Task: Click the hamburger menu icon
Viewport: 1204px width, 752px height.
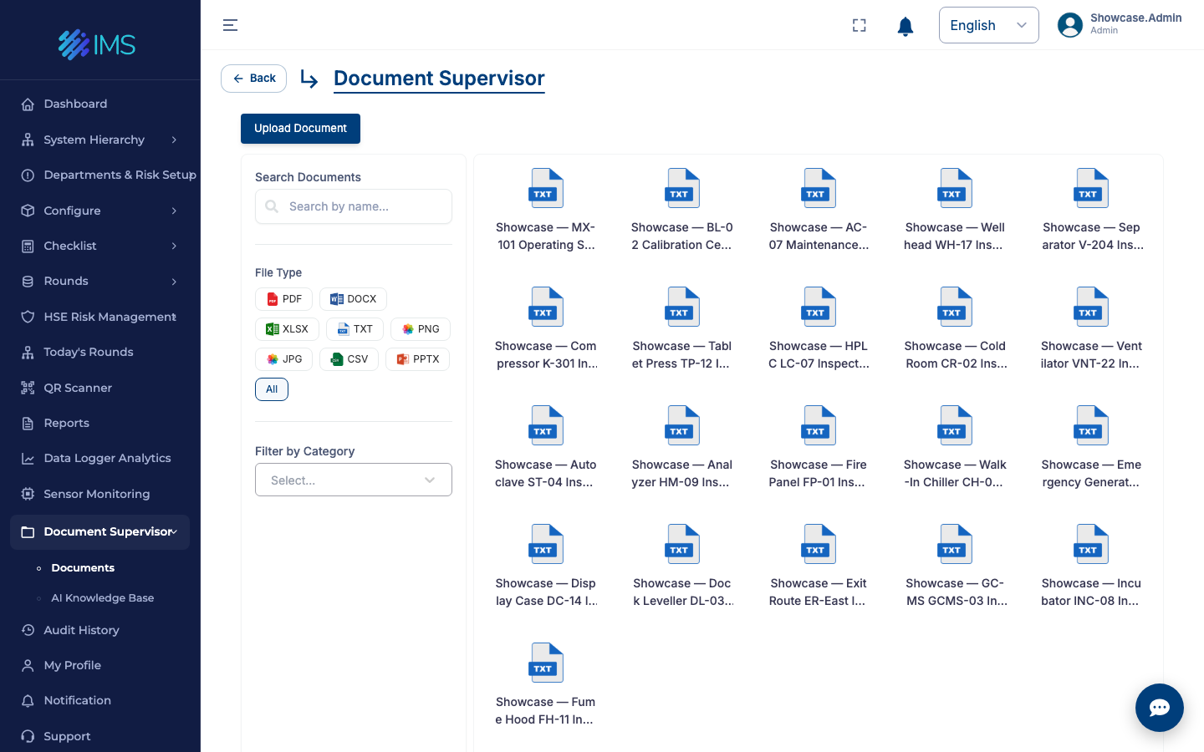Action: click(x=230, y=25)
